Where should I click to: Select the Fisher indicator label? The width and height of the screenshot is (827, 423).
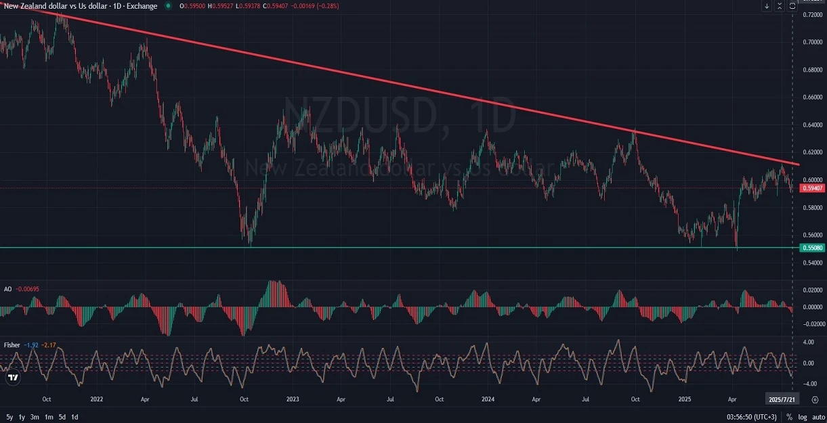[12, 345]
